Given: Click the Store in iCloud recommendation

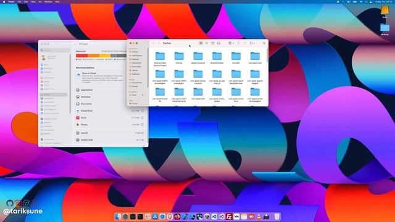Looking at the screenshot, I should click(100, 78).
